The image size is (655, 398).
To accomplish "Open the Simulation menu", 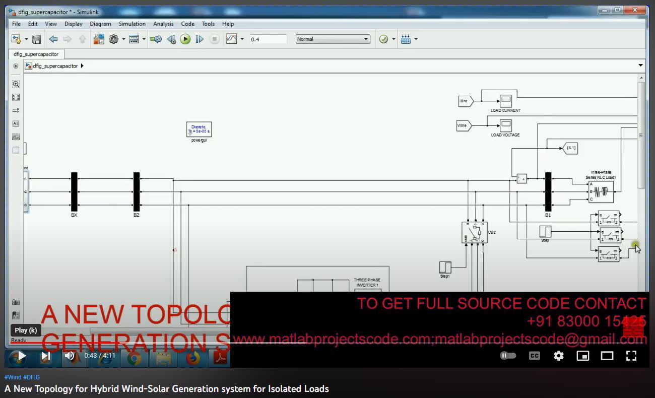I will coord(132,24).
